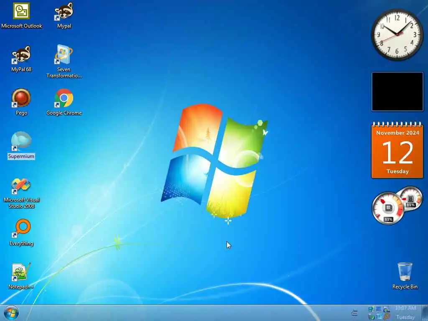This screenshot has height=321, width=428.
Task: Click the orange Everything tray icon
Action: 387,316
